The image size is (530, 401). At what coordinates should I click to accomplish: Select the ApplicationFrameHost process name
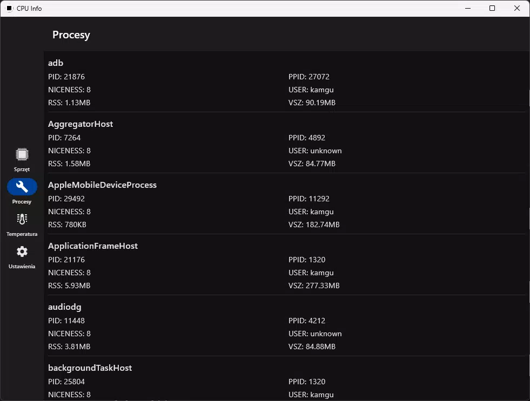[x=93, y=246]
